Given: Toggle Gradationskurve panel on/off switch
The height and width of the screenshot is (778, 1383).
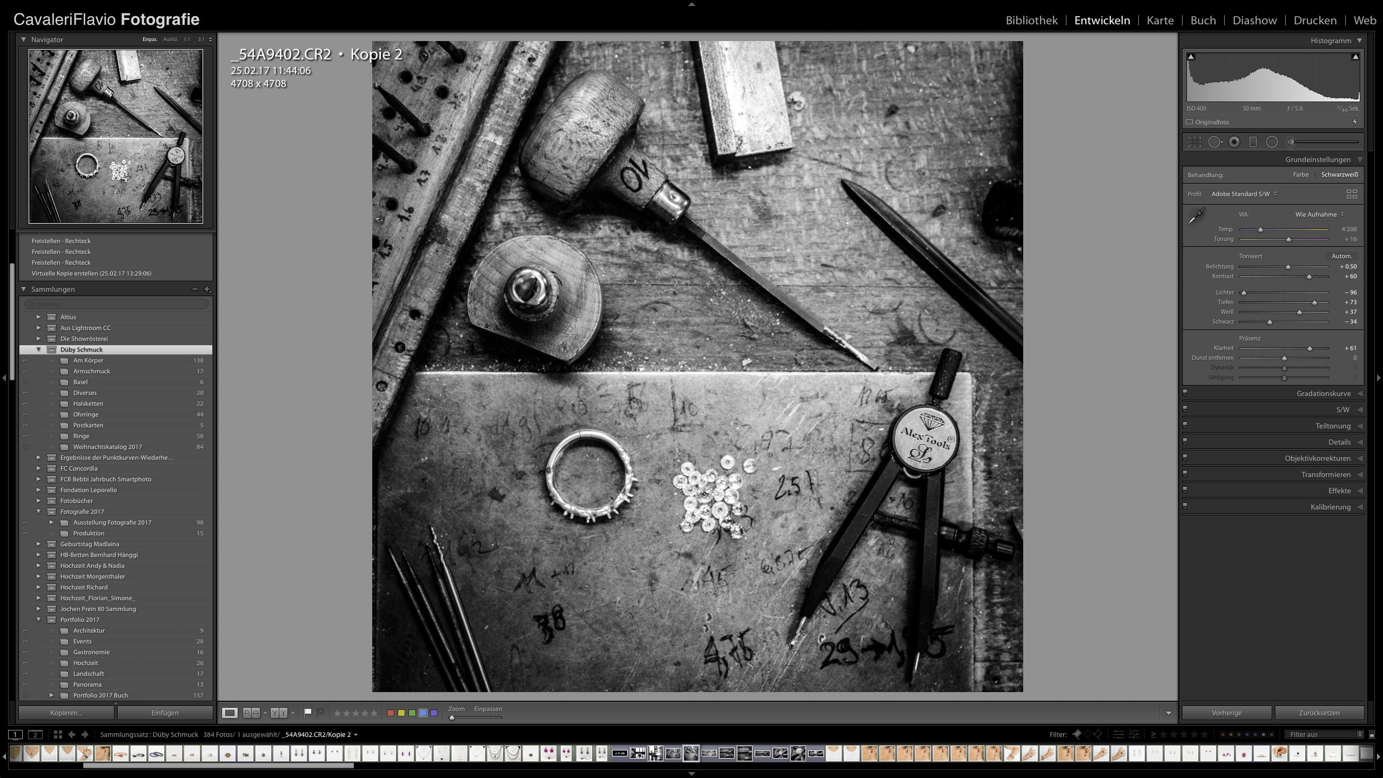Looking at the screenshot, I should 1185,393.
